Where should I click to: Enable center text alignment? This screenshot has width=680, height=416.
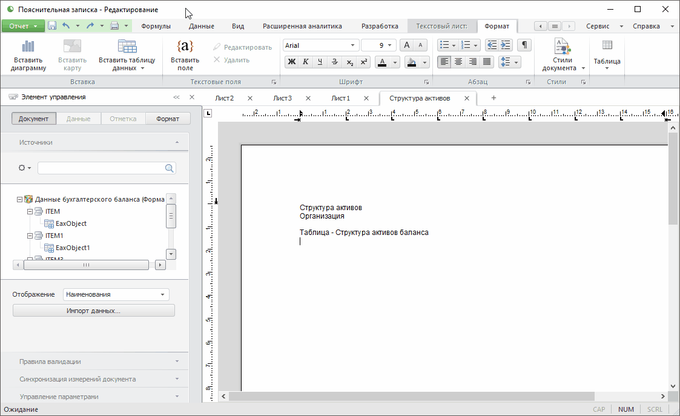pyautogui.click(x=458, y=62)
